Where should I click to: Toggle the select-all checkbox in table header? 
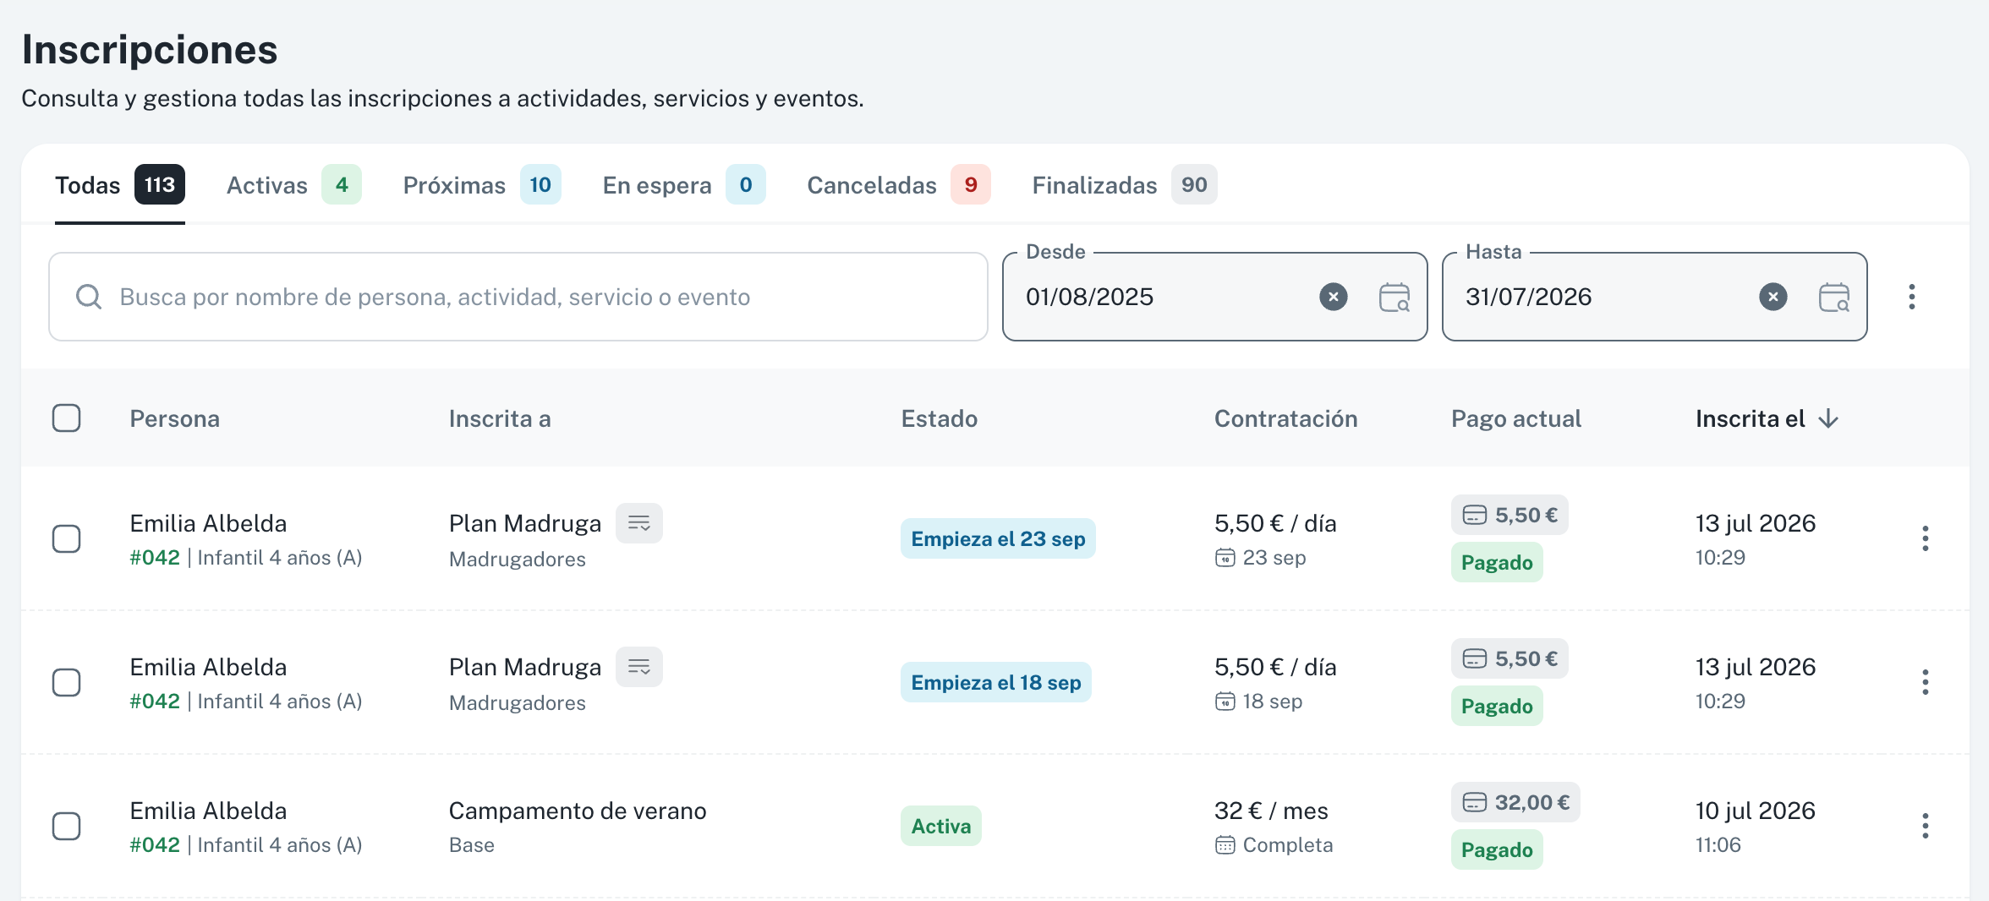[x=67, y=418]
